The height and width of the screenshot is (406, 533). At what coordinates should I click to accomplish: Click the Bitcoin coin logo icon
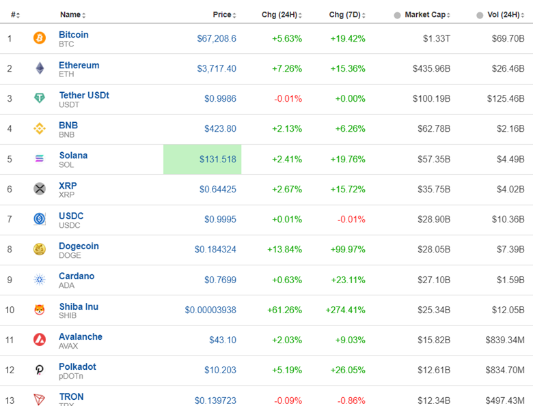tap(40, 38)
